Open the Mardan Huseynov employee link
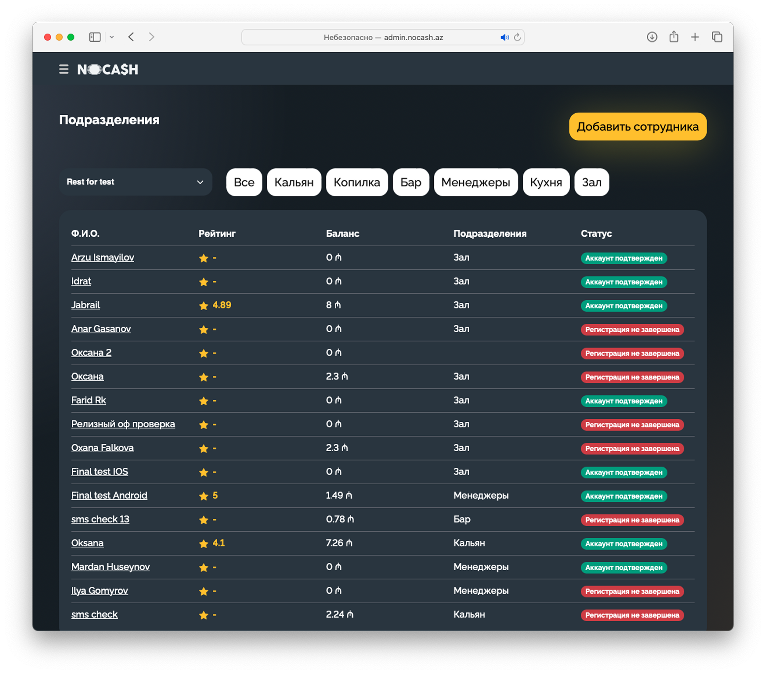Screen dimensions: 766x674 (110, 567)
